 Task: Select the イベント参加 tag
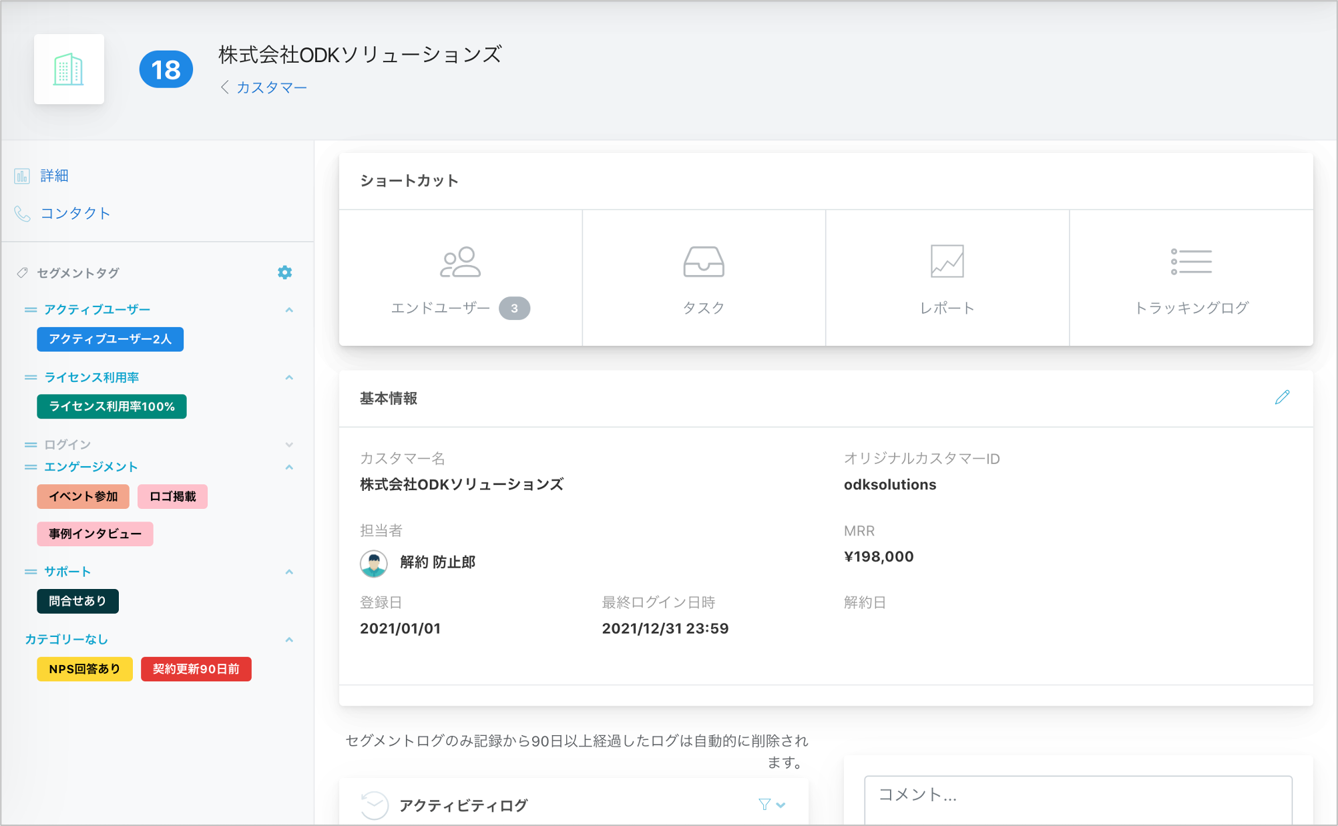click(83, 496)
